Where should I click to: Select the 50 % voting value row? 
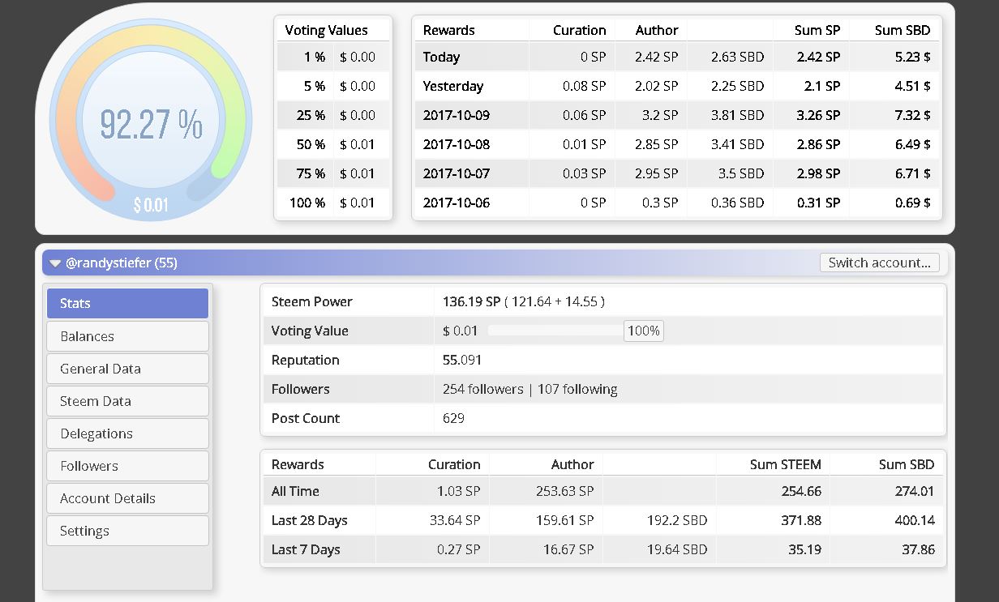pos(333,144)
